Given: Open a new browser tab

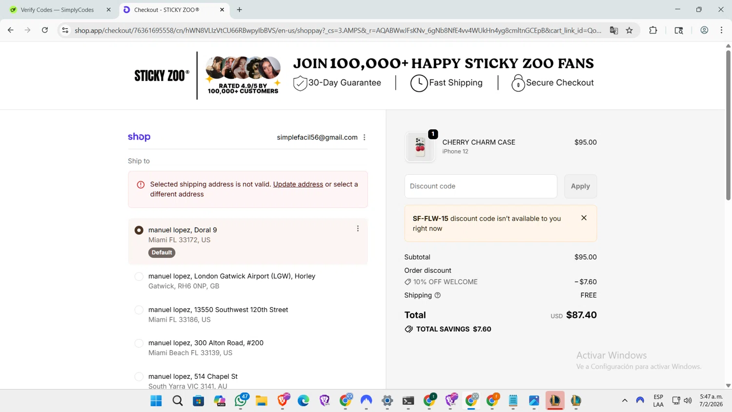Looking at the screenshot, I should [239, 10].
